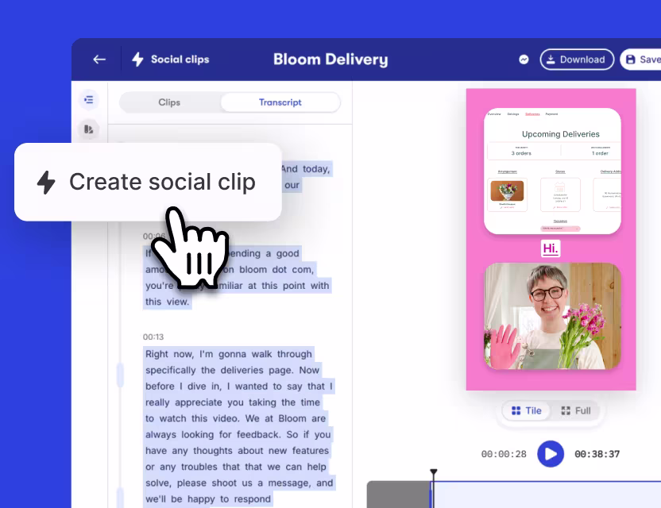Click the highlighted timeline clip region

click(x=547, y=495)
